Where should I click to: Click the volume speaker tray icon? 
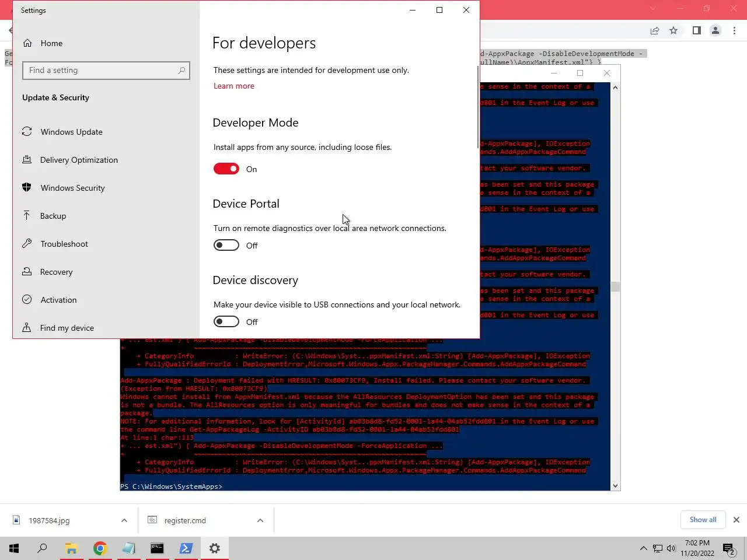click(x=671, y=548)
